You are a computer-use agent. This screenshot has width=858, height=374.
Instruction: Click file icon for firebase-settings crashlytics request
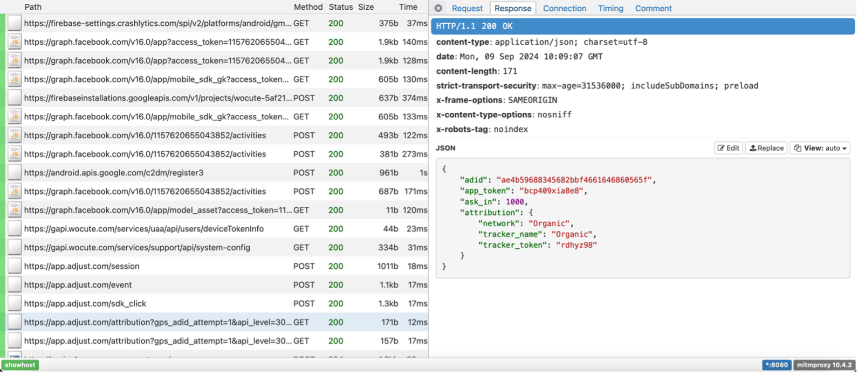tap(15, 23)
